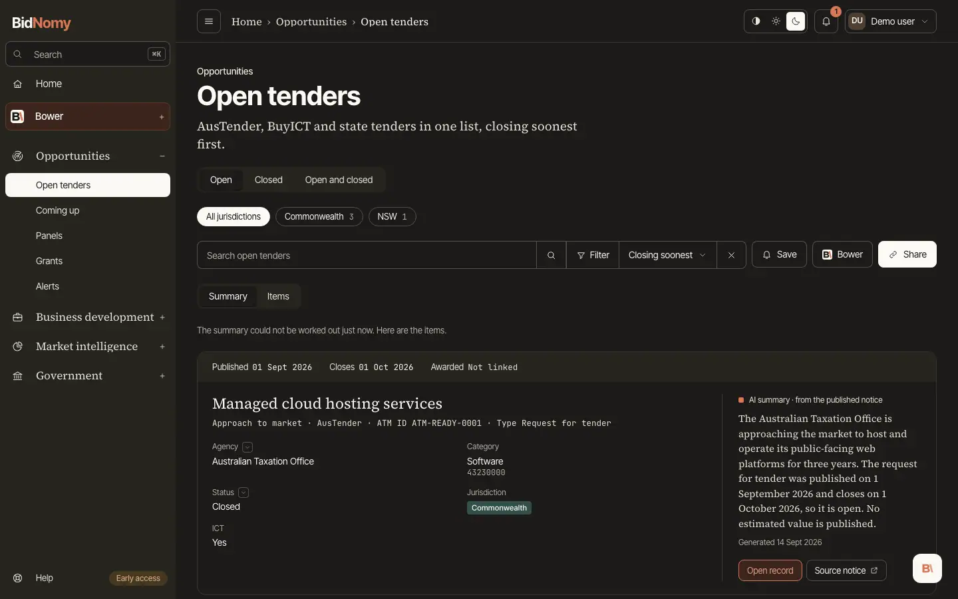
Task: Open Bower in the sidebar
Action: point(88,116)
